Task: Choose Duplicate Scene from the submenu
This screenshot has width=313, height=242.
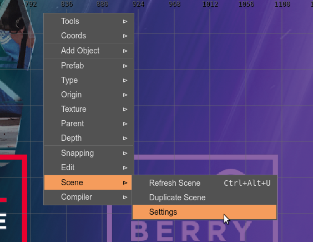Action: tap(204, 197)
